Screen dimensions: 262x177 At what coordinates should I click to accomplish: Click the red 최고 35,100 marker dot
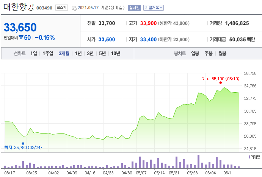point(221,83)
